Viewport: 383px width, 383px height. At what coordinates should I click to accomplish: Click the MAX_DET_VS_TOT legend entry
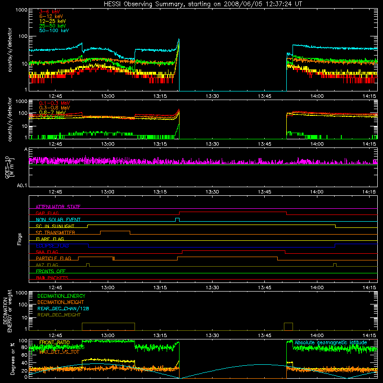[x=59, y=352]
